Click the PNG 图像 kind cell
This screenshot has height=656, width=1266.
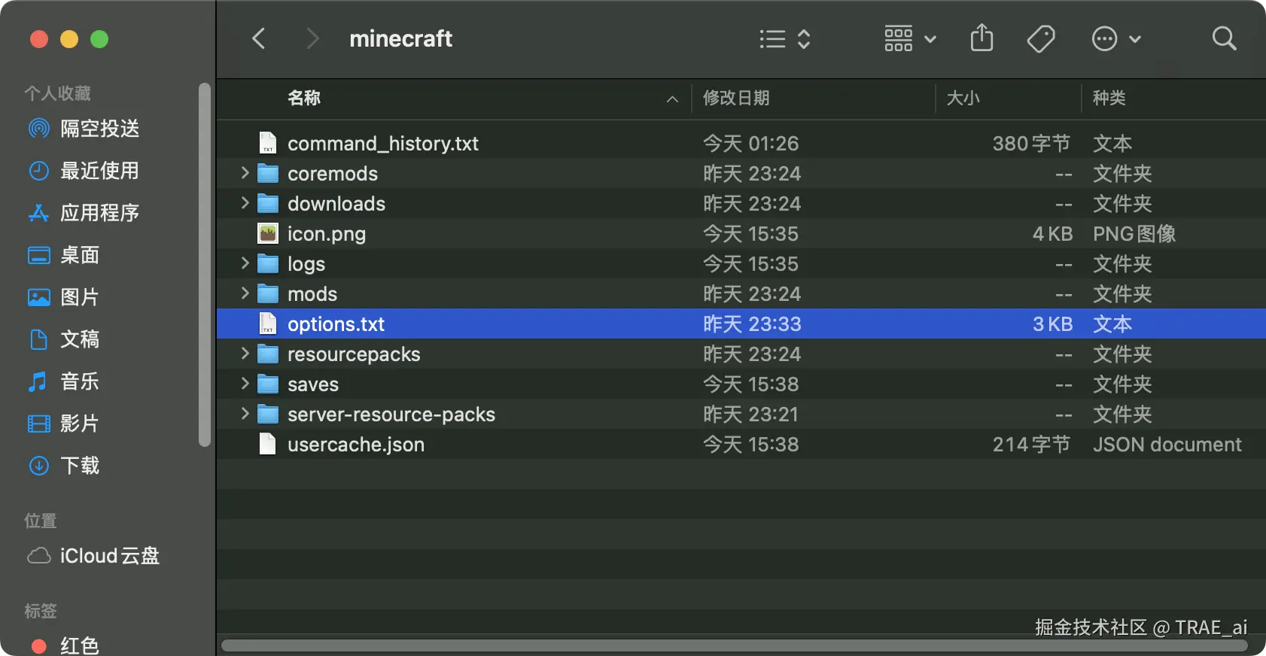(1134, 234)
